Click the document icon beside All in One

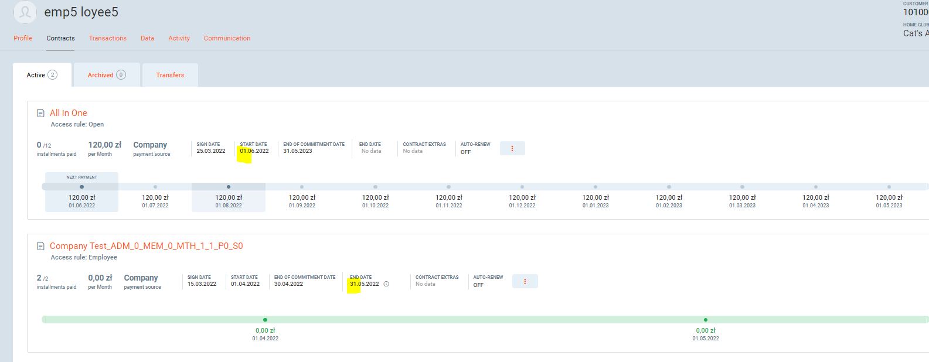pyautogui.click(x=40, y=113)
